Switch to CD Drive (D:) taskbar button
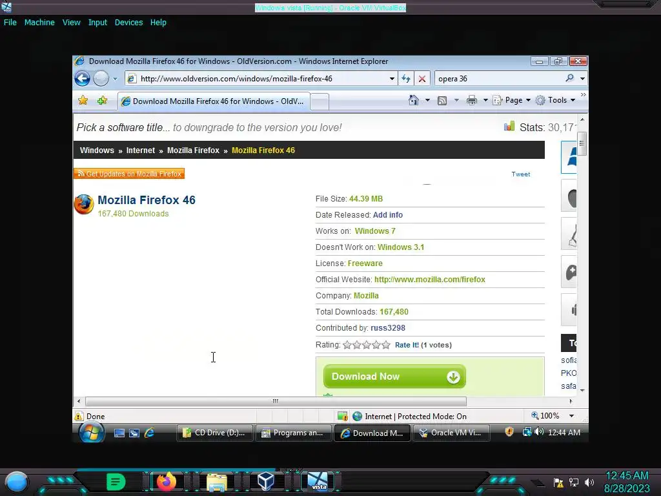 214,433
